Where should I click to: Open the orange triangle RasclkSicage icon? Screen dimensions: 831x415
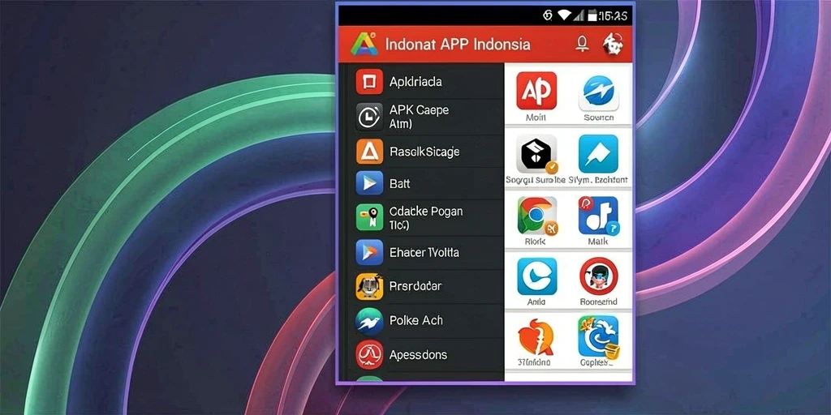pos(369,152)
